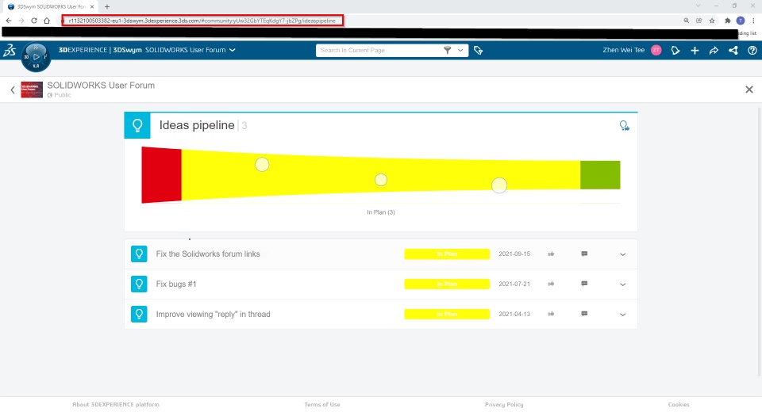Open browser three-dot menu

(753, 21)
